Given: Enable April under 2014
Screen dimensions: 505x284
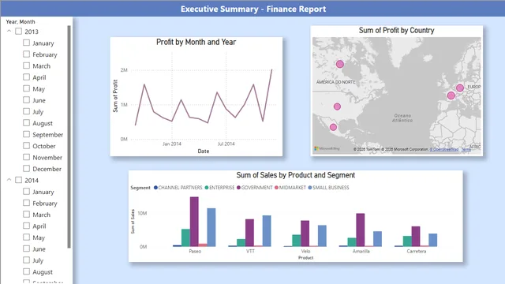Looking at the screenshot, I should point(26,226).
